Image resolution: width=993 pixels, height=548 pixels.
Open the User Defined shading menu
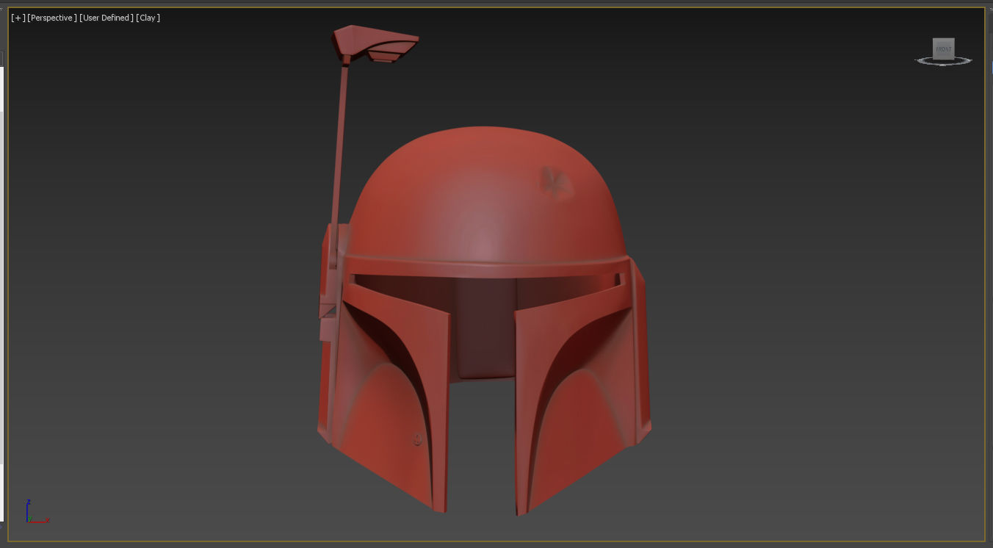click(106, 18)
